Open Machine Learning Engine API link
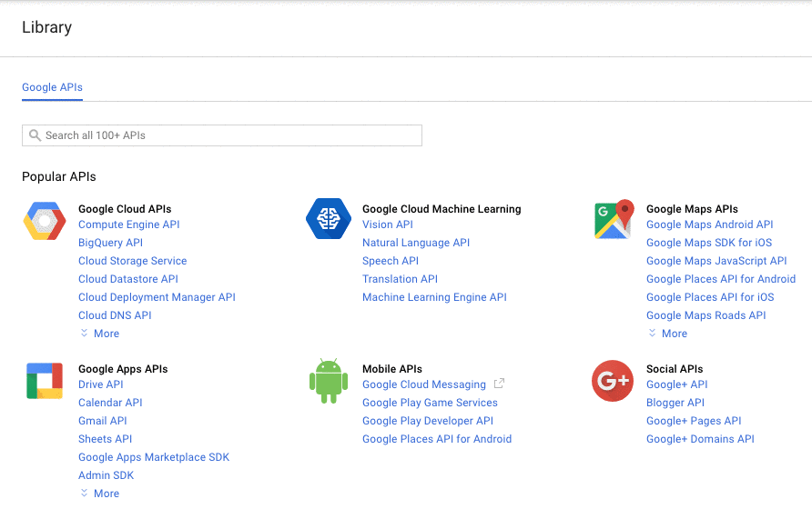The height and width of the screenshot is (509, 812). pyautogui.click(x=434, y=297)
